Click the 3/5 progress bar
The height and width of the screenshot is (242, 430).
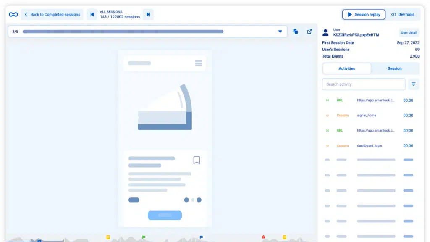123,32
